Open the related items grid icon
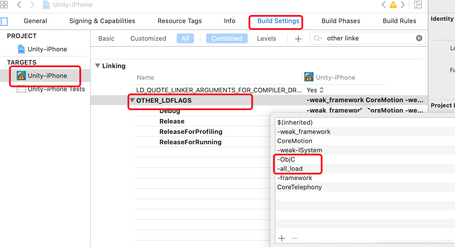 click(x=4, y=4)
